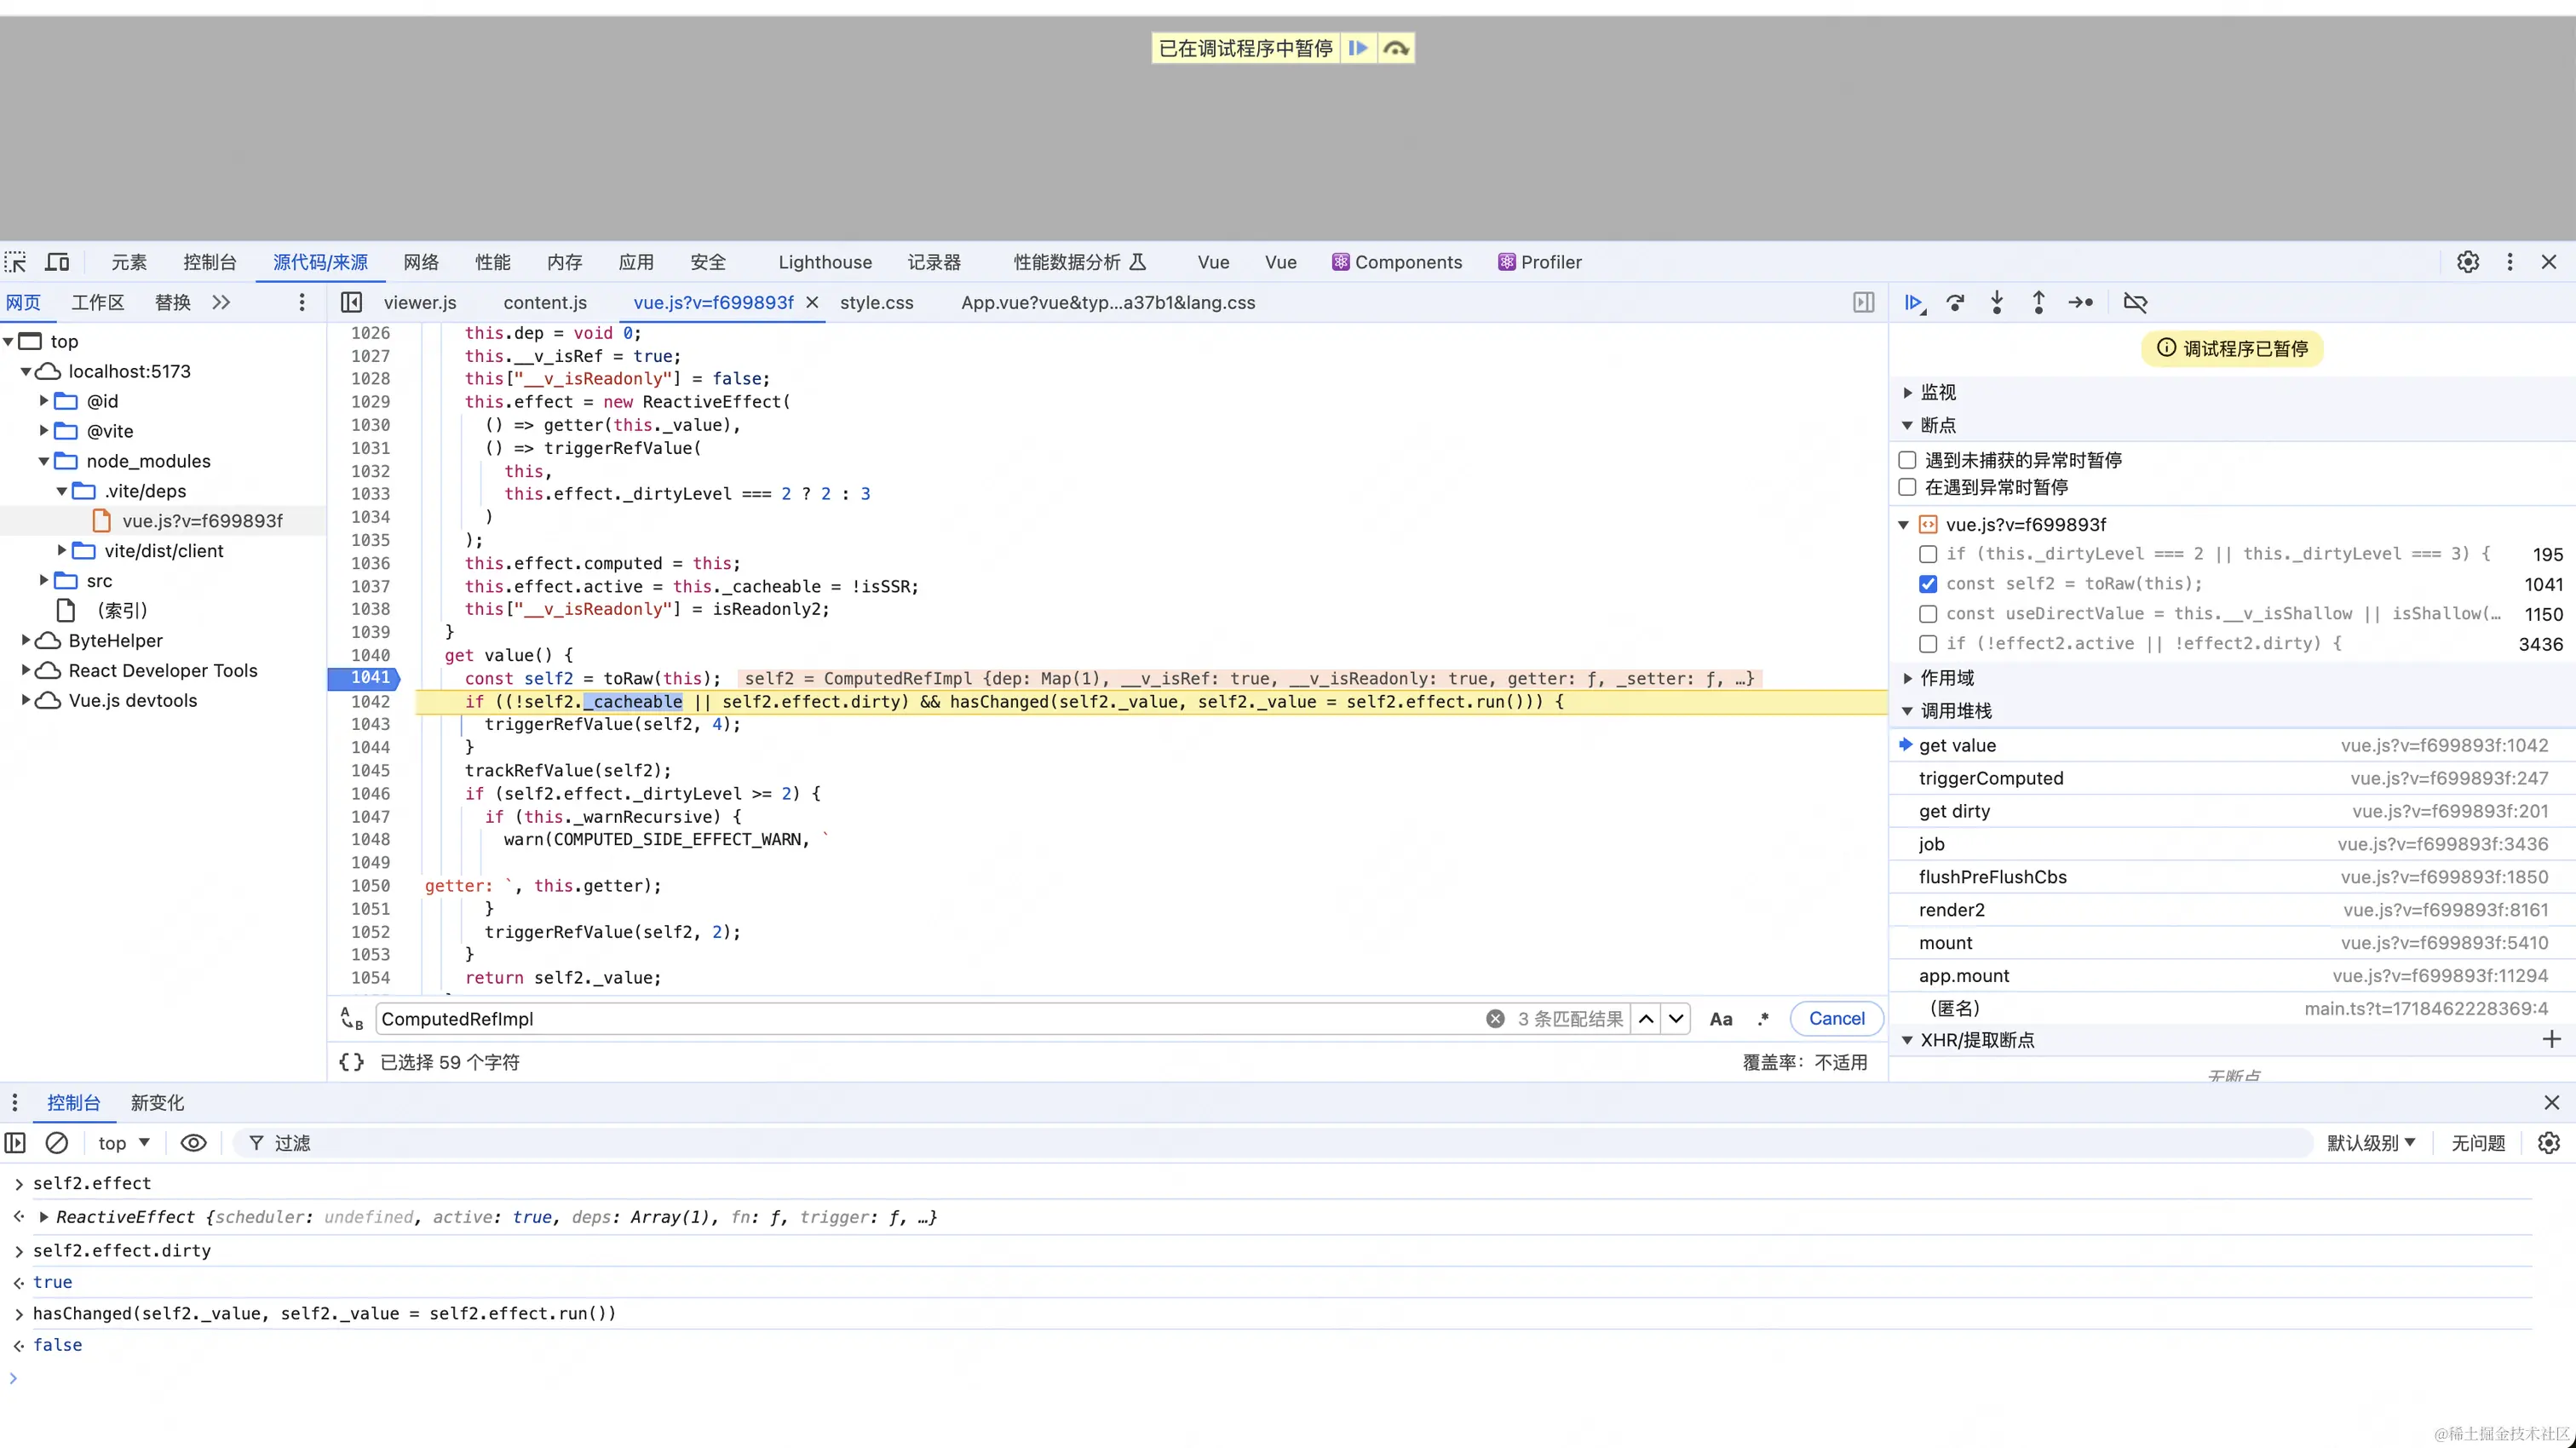Disable the line 1041 breakpoint checkbox

(x=1928, y=584)
